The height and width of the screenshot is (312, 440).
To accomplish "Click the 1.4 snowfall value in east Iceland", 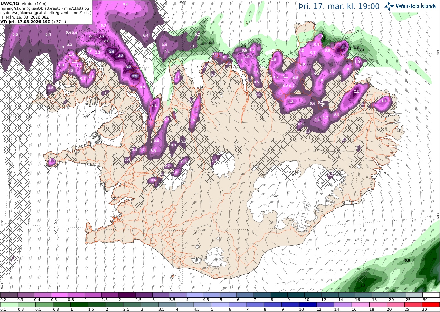I will click(x=384, y=100).
